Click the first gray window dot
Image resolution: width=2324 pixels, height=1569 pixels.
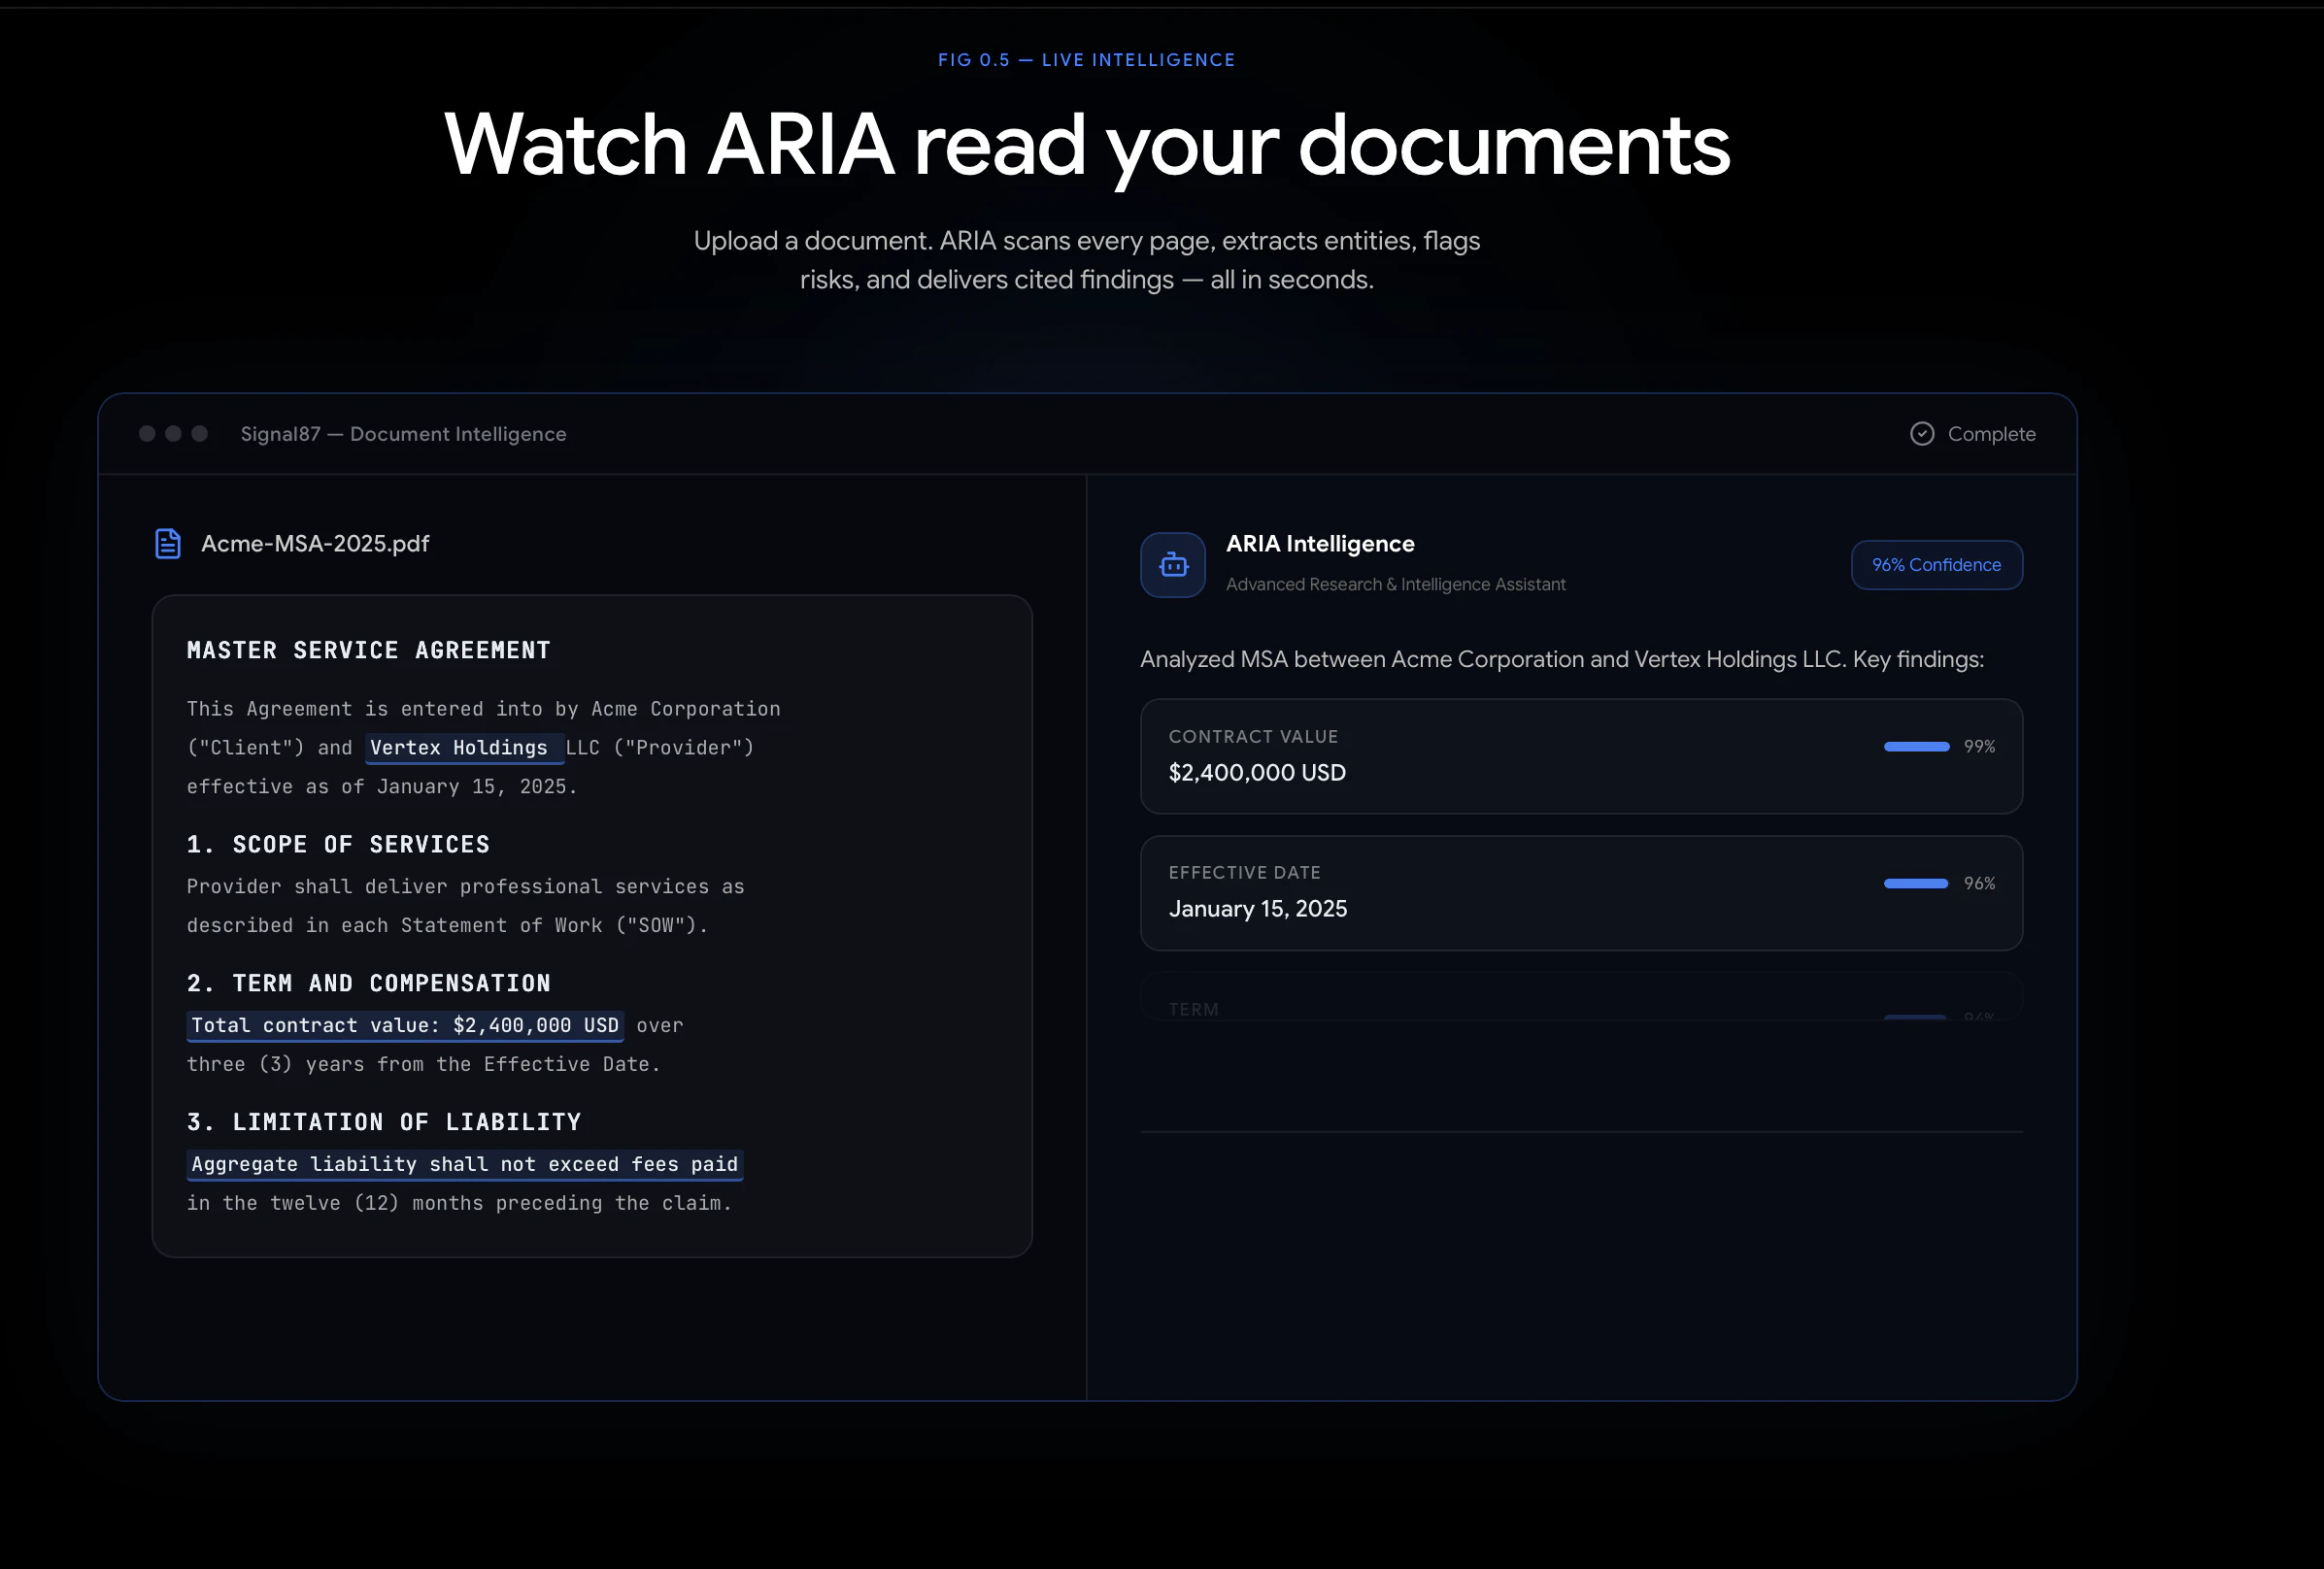pos(147,433)
